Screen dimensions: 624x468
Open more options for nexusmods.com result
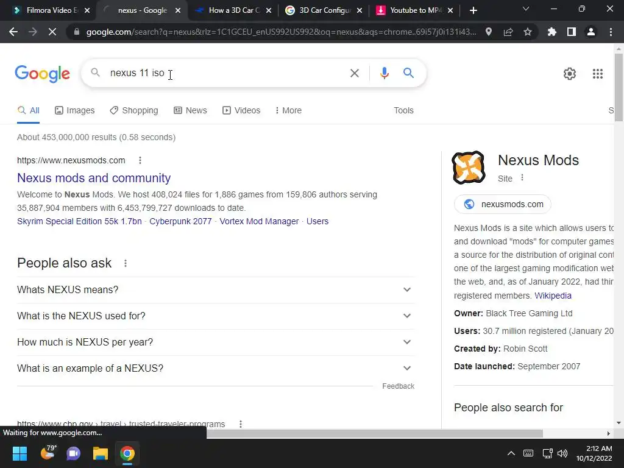140,160
